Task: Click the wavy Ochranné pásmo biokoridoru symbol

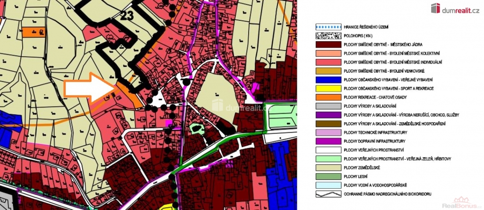Action: [x=327, y=194]
